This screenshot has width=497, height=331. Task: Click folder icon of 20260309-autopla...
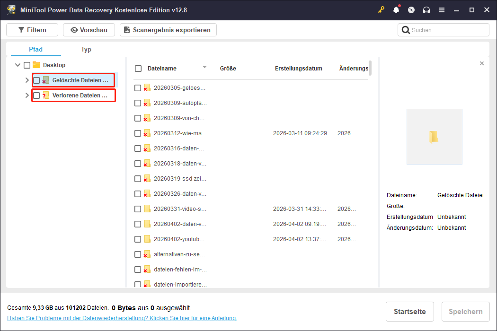point(147,103)
